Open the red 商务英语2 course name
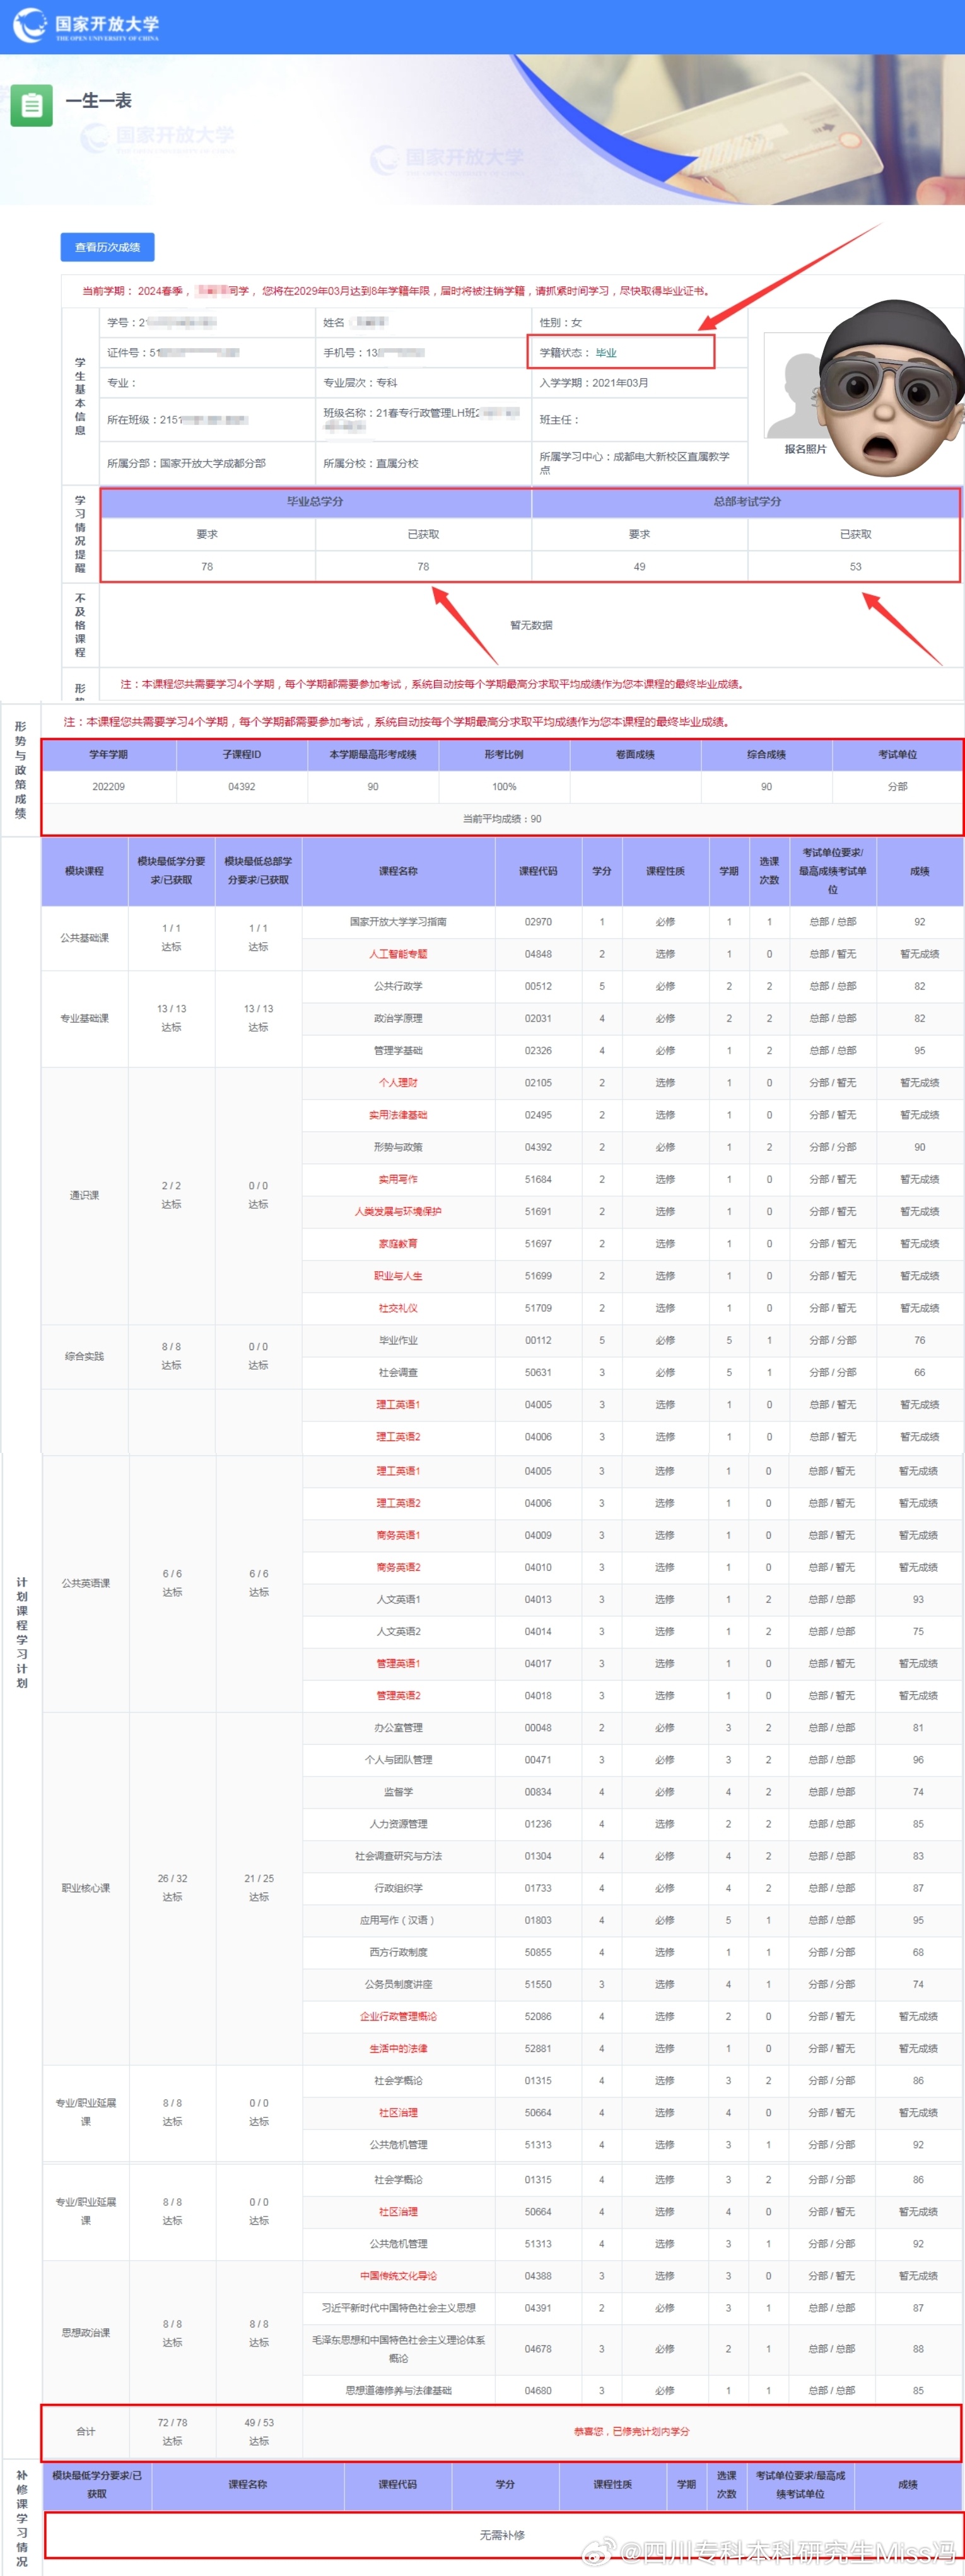 coord(398,1567)
